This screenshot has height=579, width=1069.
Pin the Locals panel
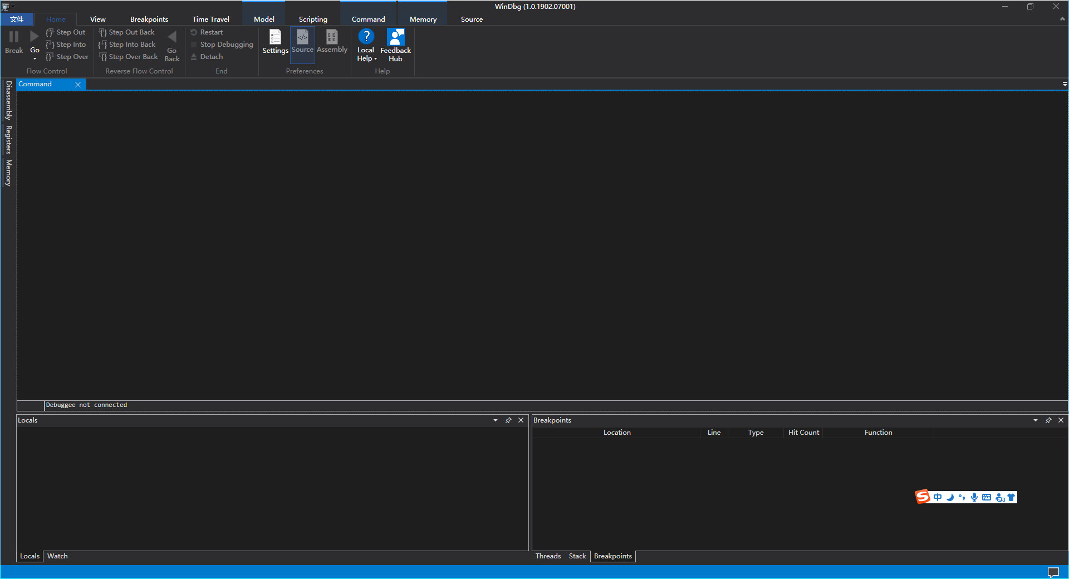(508, 420)
